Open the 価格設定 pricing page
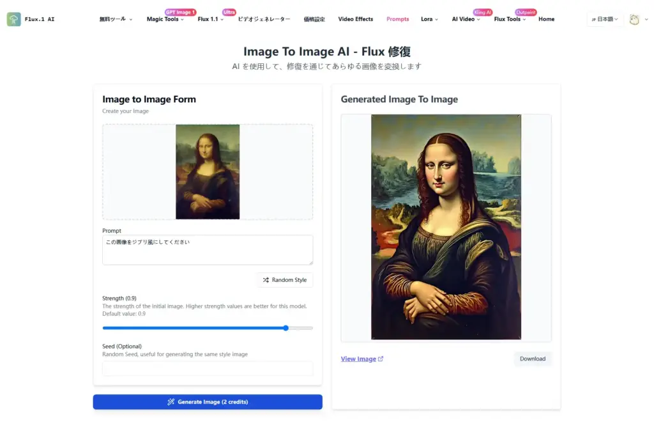The image size is (654, 429). pyautogui.click(x=314, y=19)
